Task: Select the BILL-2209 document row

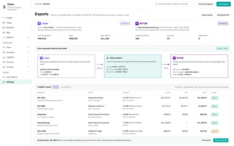Action: (x=133, y=132)
